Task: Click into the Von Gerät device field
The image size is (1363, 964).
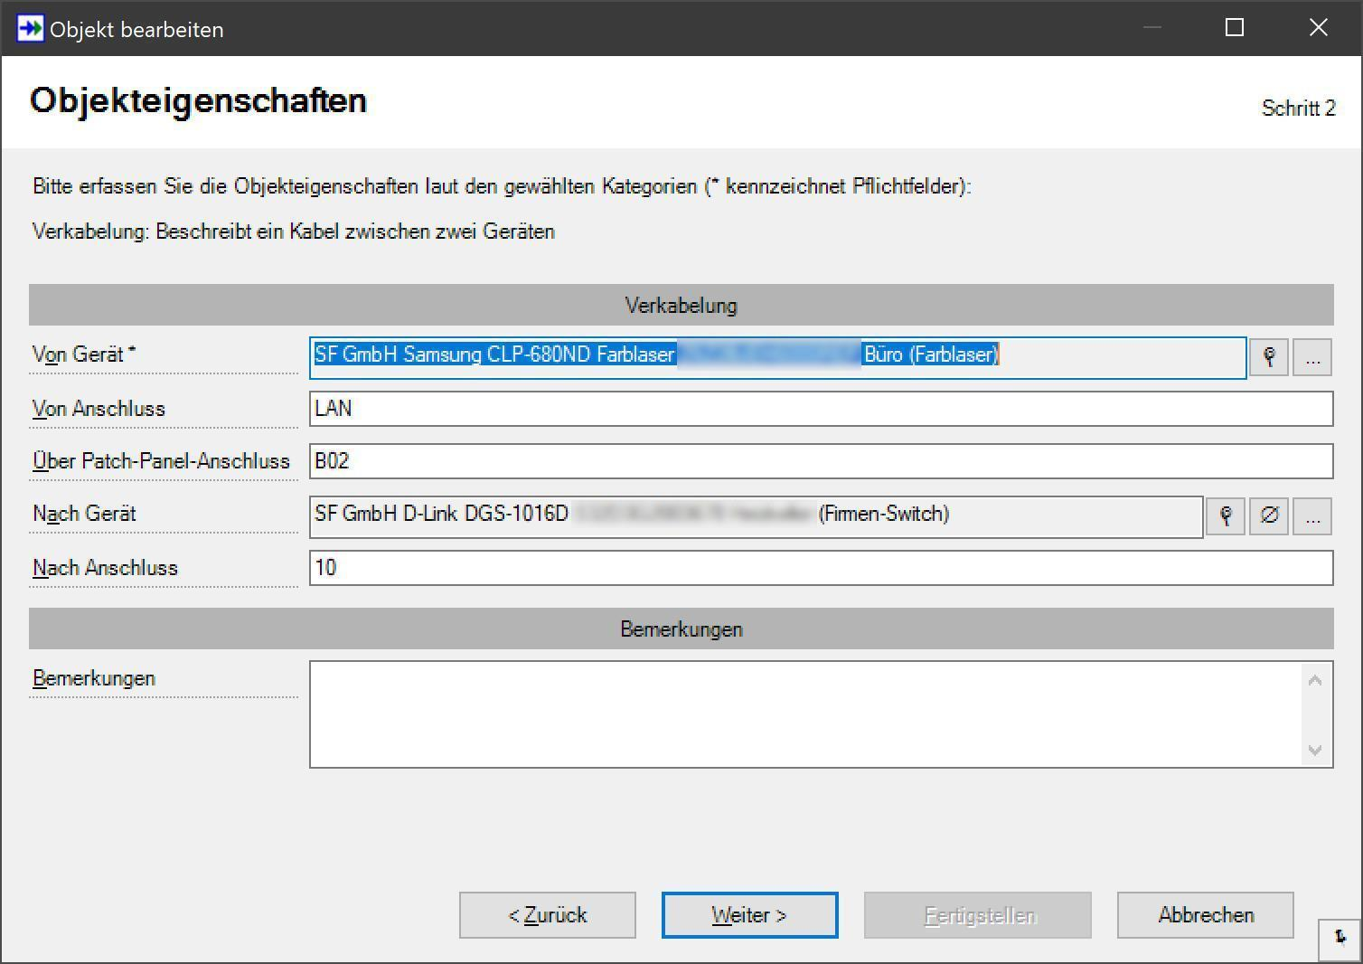Action: (777, 357)
